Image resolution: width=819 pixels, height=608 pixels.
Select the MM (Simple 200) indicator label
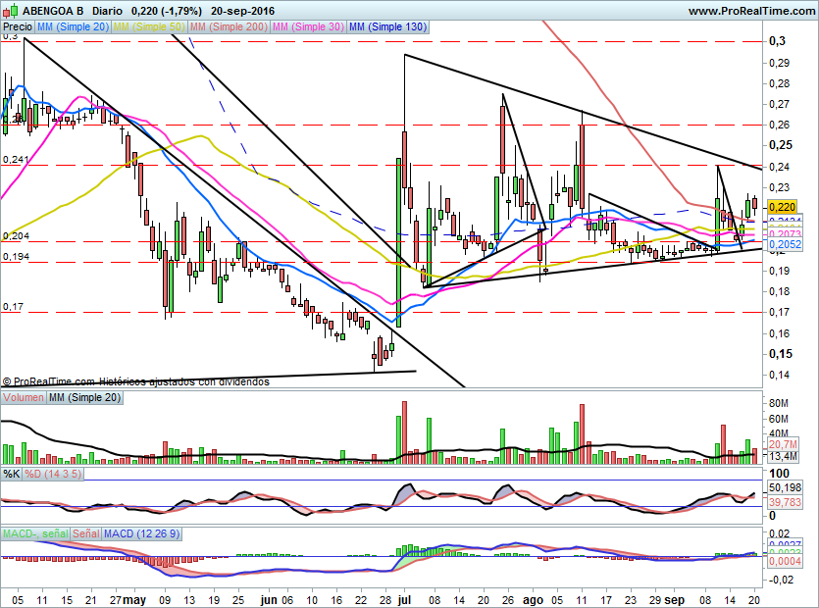click(228, 27)
